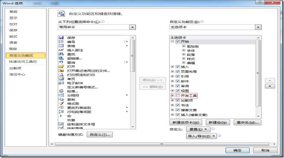The height and width of the screenshot is (158, 284).
Task: Click info icon beside 从下列位置选择命令
Action: pyautogui.click(x=103, y=22)
